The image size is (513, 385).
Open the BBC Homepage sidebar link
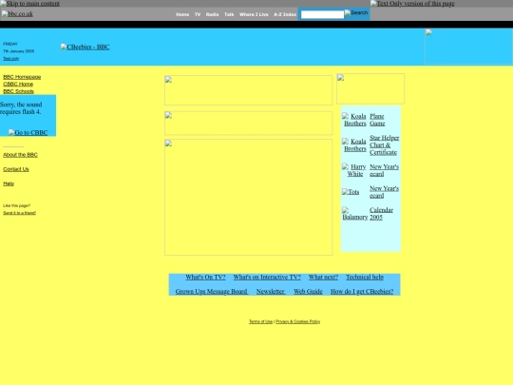coord(22,77)
